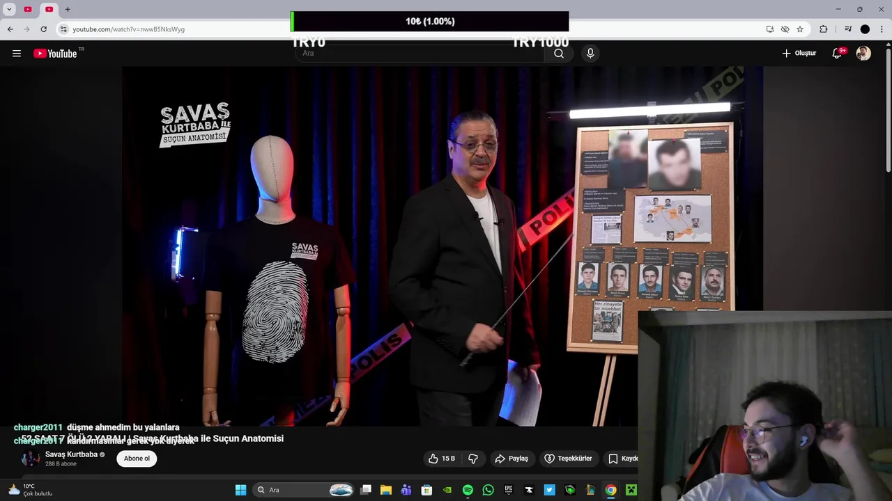This screenshot has width=892, height=501.
Task: Open League of Legends taskbar icon
Action: pyautogui.click(x=590, y=490)
